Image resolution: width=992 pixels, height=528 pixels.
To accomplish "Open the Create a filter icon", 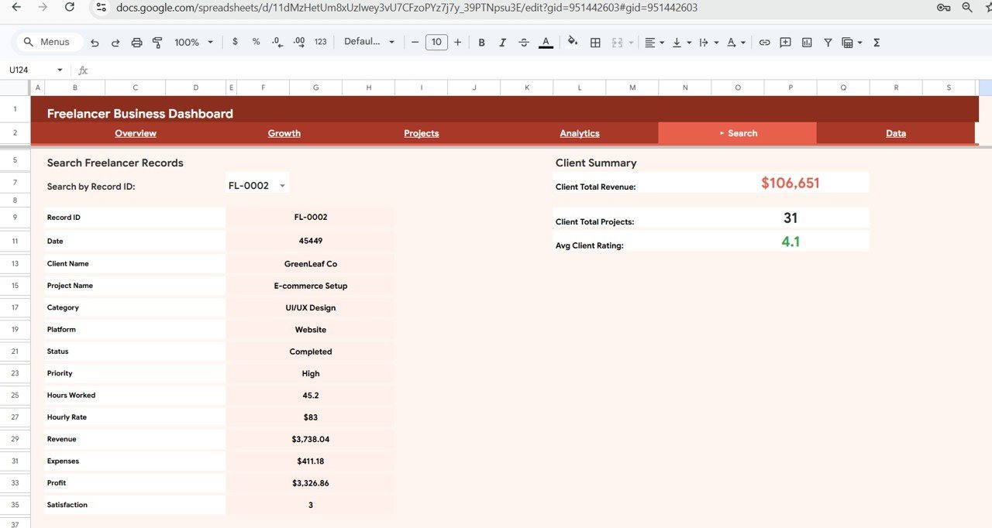I will click(828, 42).
